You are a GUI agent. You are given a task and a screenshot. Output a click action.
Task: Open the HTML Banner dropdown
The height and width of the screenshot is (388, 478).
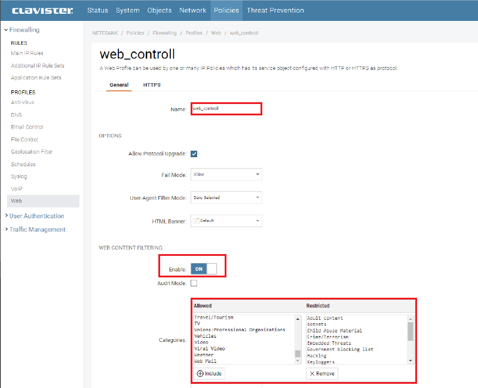[x=226, y=221]
